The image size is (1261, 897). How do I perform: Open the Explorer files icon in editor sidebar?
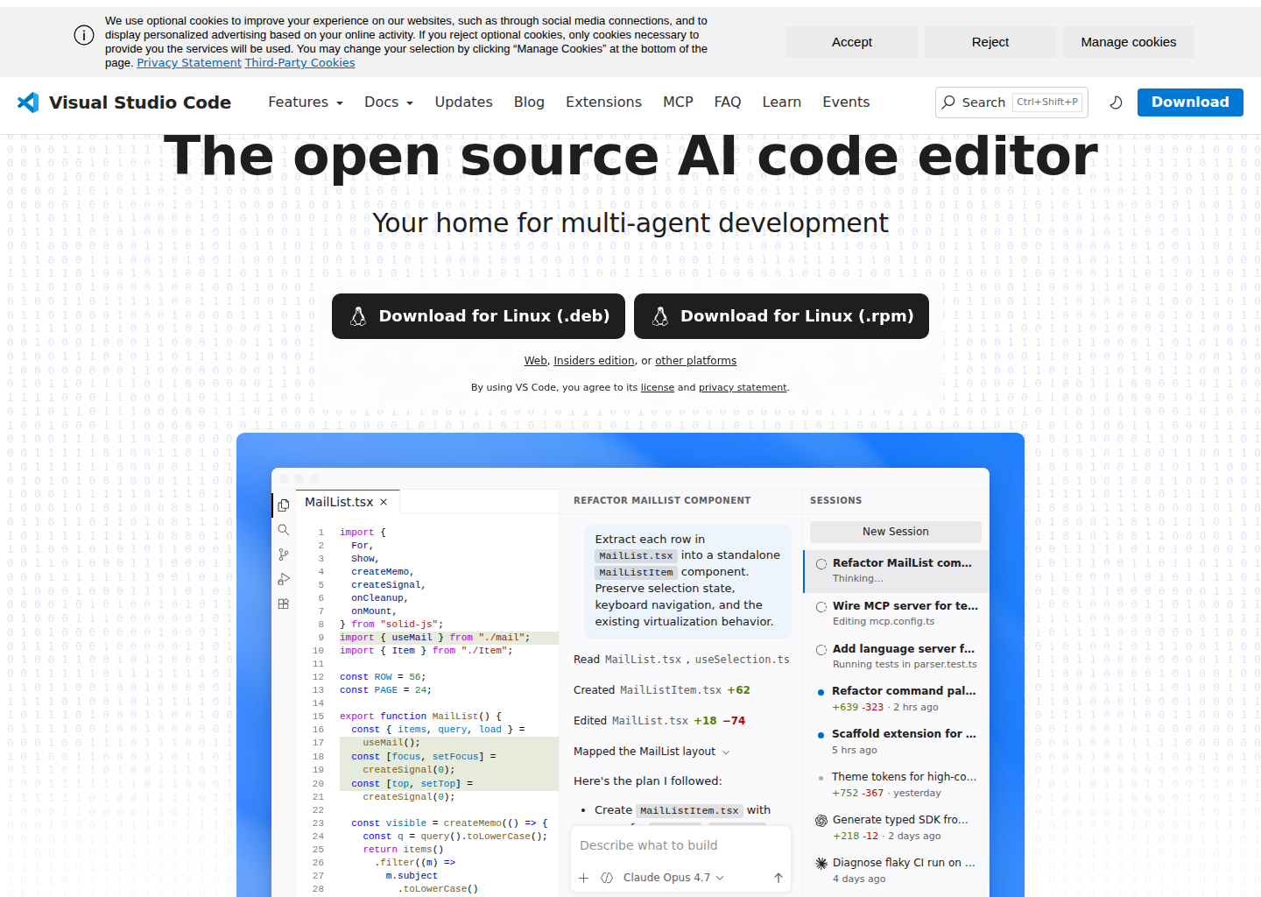pos(284,505)
